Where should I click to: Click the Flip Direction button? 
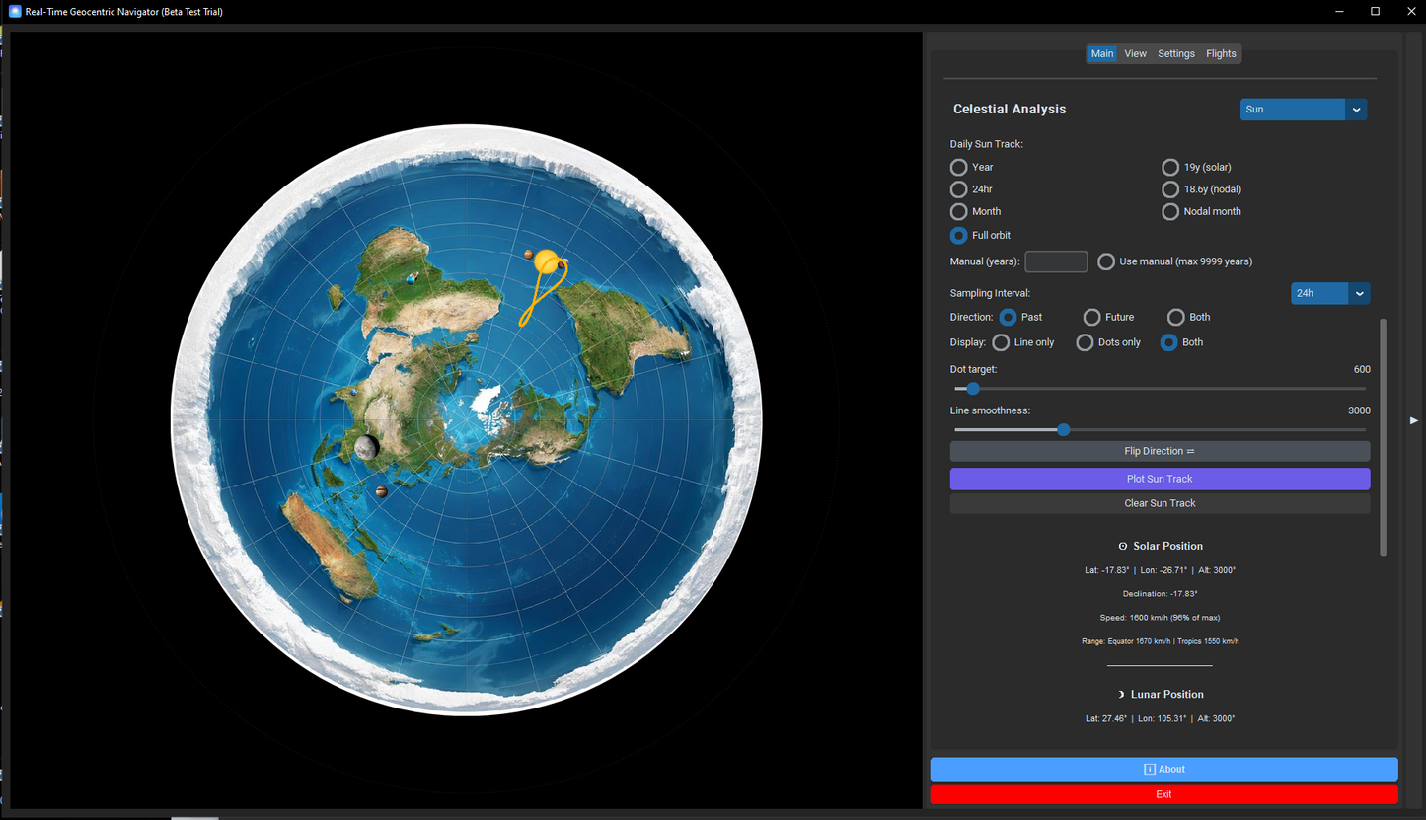(1160, 451)
